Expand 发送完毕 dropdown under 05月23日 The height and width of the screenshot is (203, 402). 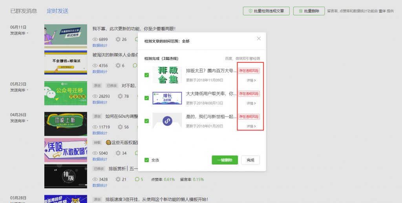tap(19, 90)
